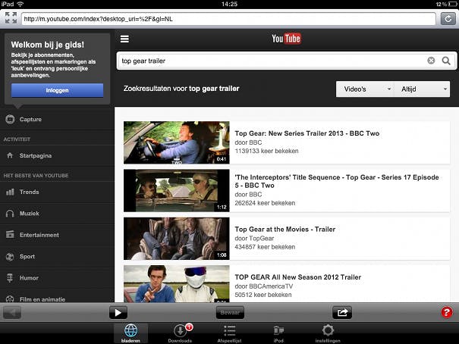
Task: Tap the fullscreen expand icon
Action: [x=11, y=18]
